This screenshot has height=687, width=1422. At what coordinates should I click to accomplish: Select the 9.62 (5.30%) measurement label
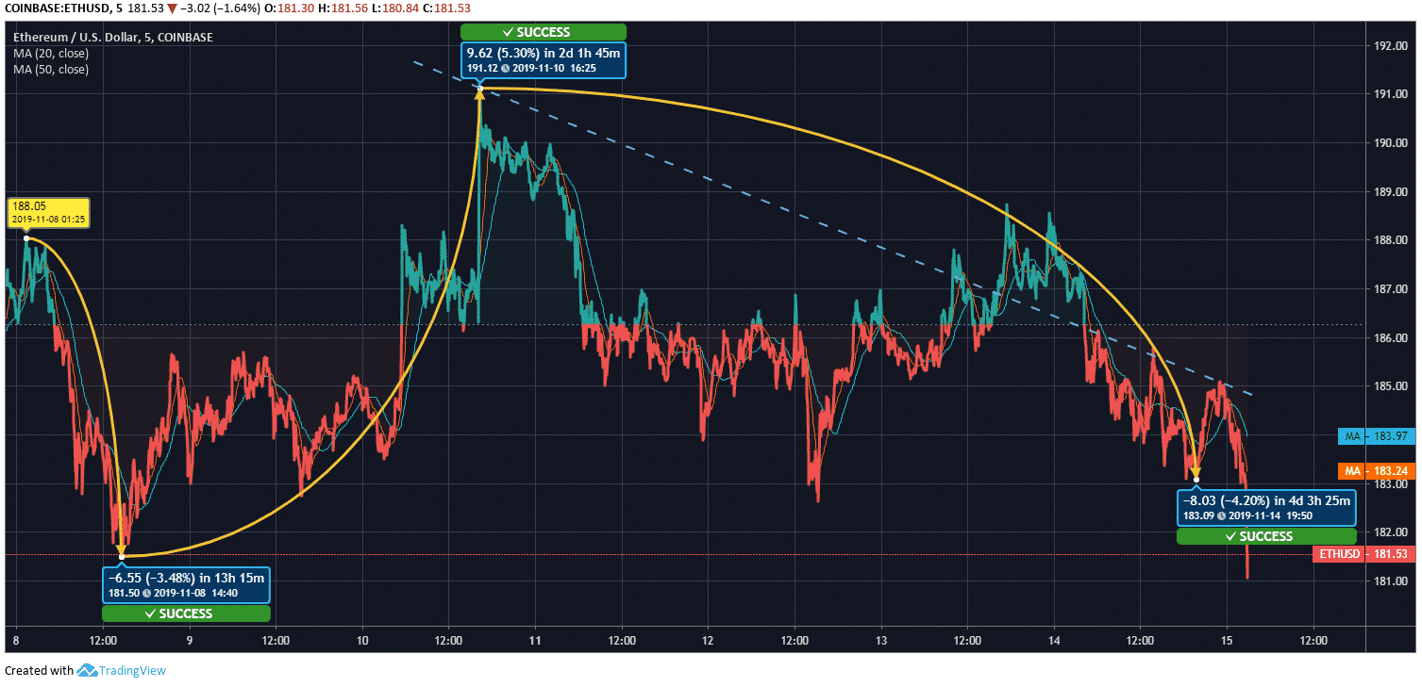(x=543, y=60)
